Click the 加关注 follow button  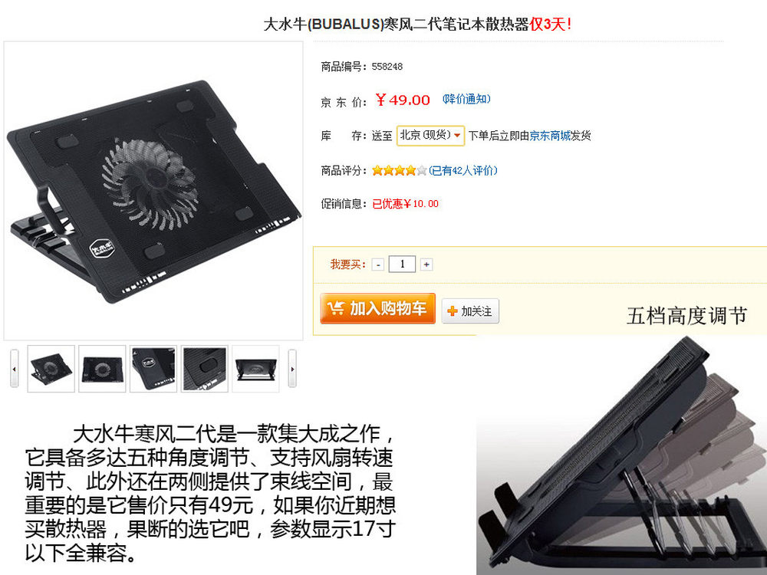[470, 311]
